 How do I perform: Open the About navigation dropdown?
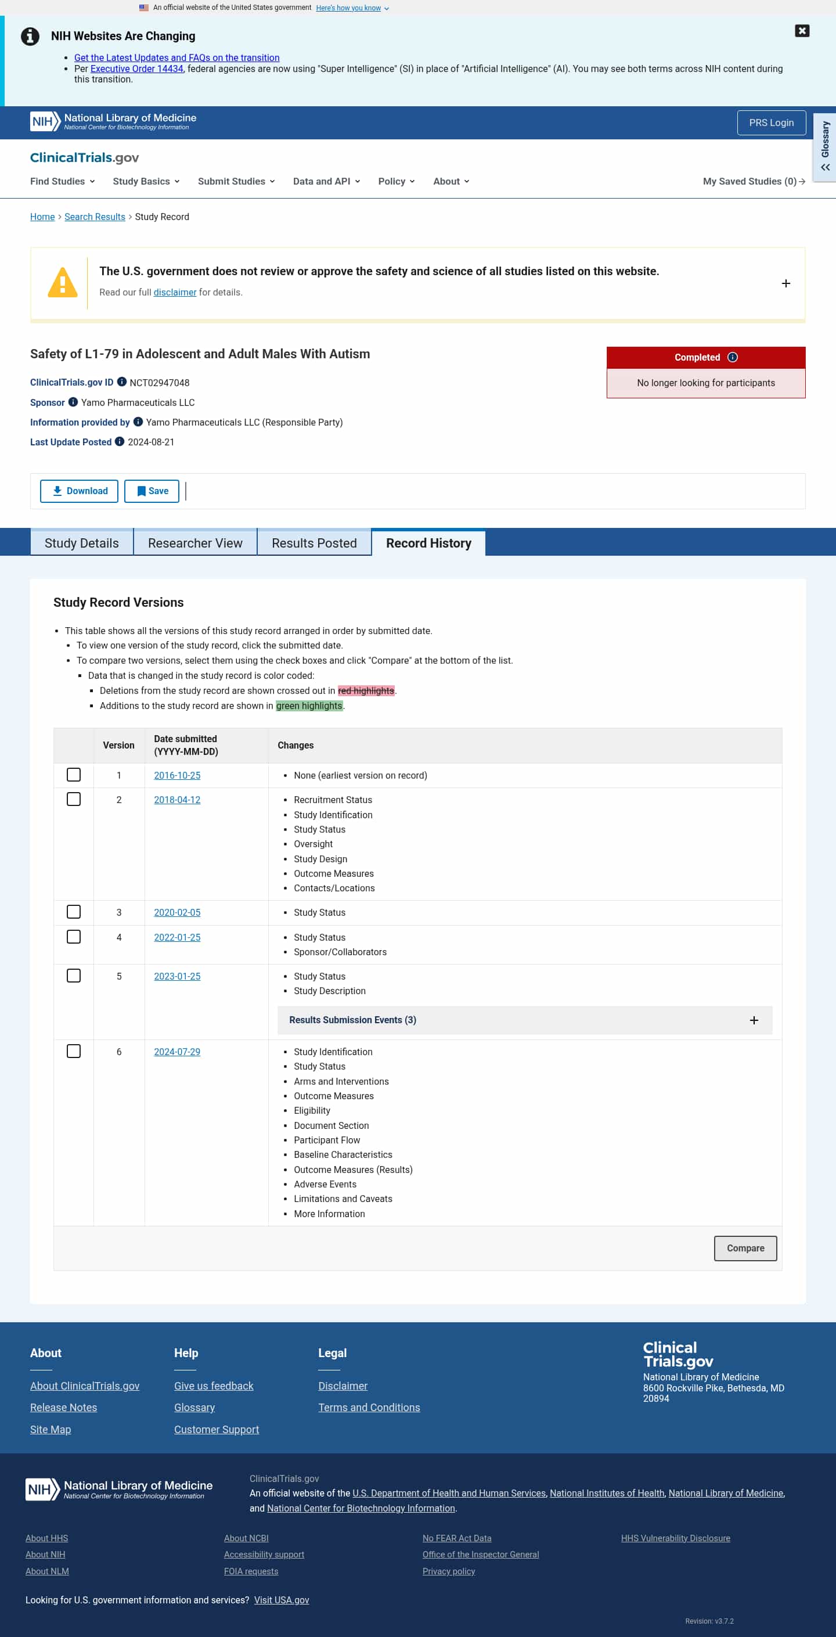tap(451, 181)
